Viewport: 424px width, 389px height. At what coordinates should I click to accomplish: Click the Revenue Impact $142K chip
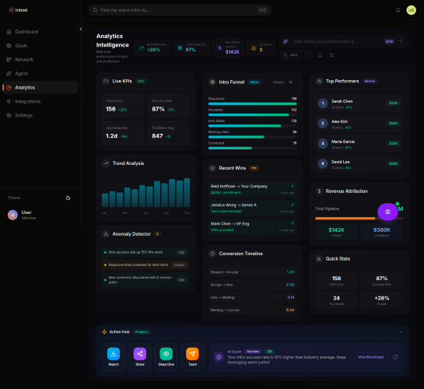(x=228, y=47)
